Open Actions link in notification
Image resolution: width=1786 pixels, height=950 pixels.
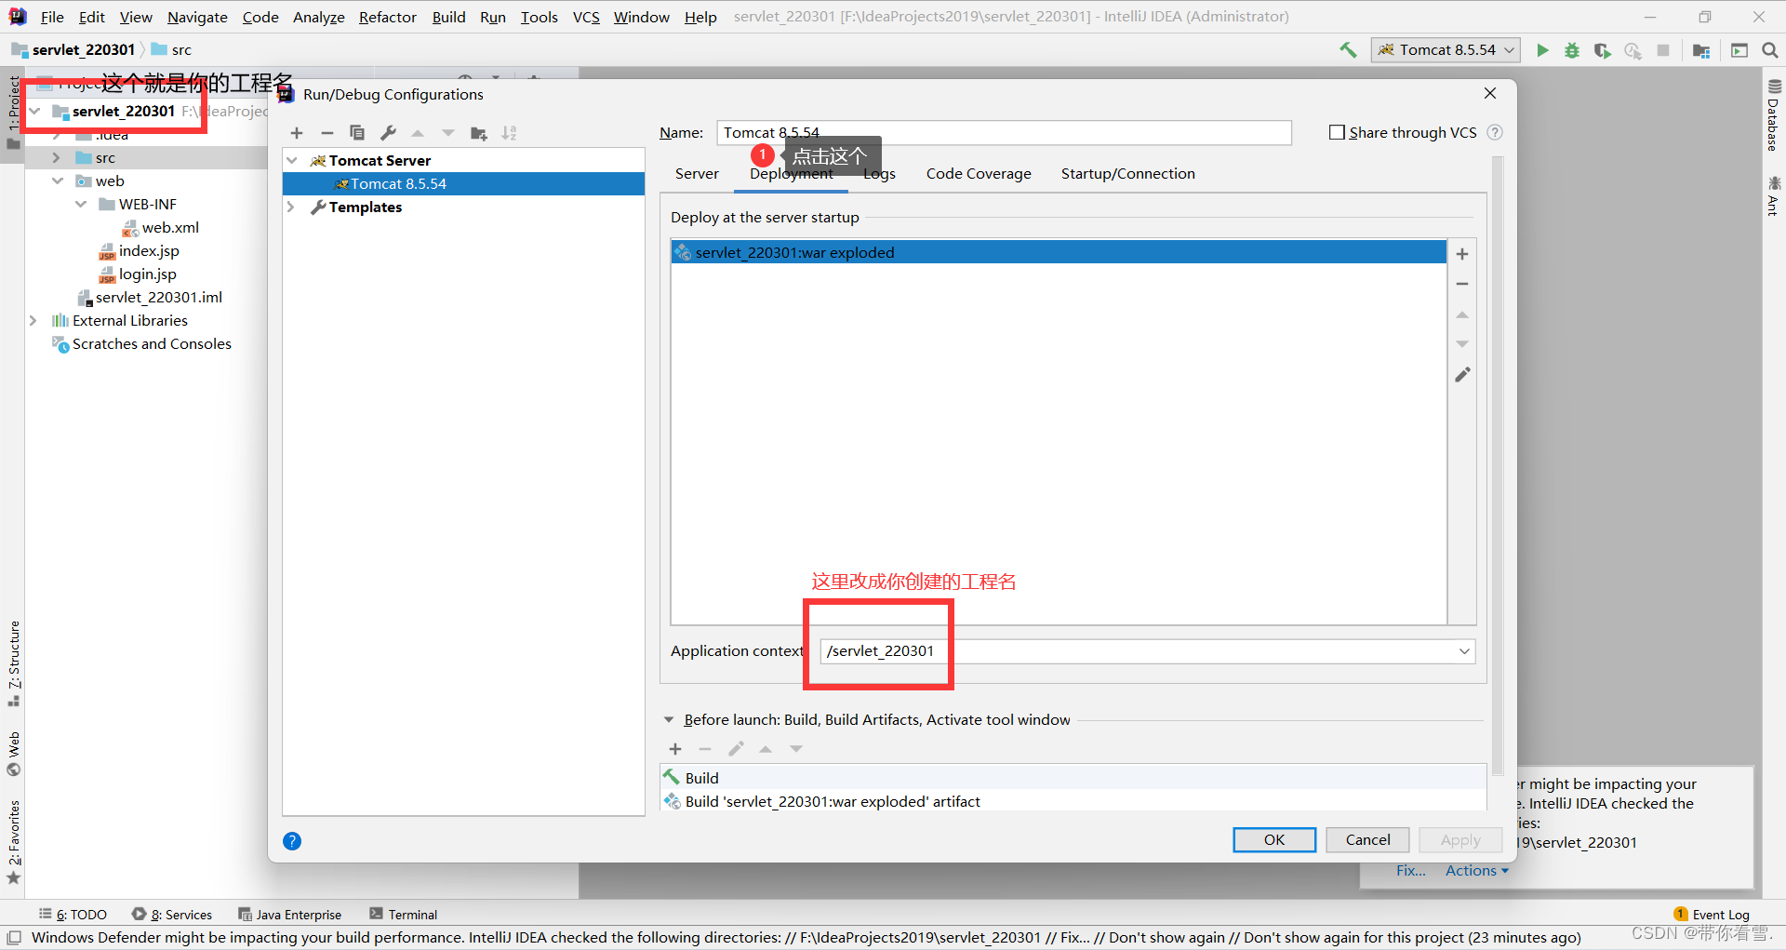1477,871
